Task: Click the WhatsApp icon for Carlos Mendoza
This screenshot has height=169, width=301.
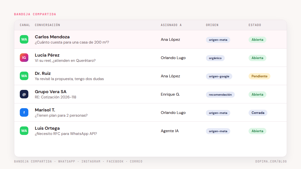Action: point(24,39)
